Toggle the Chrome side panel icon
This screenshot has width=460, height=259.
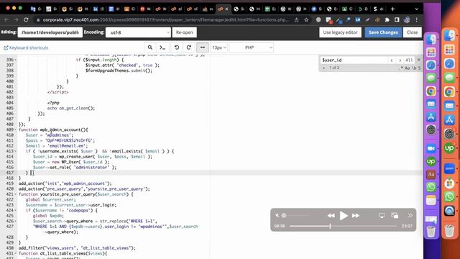coord(397,20)
